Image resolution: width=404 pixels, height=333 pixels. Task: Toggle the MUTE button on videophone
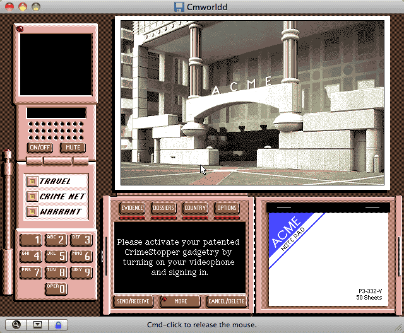point(73,148)
